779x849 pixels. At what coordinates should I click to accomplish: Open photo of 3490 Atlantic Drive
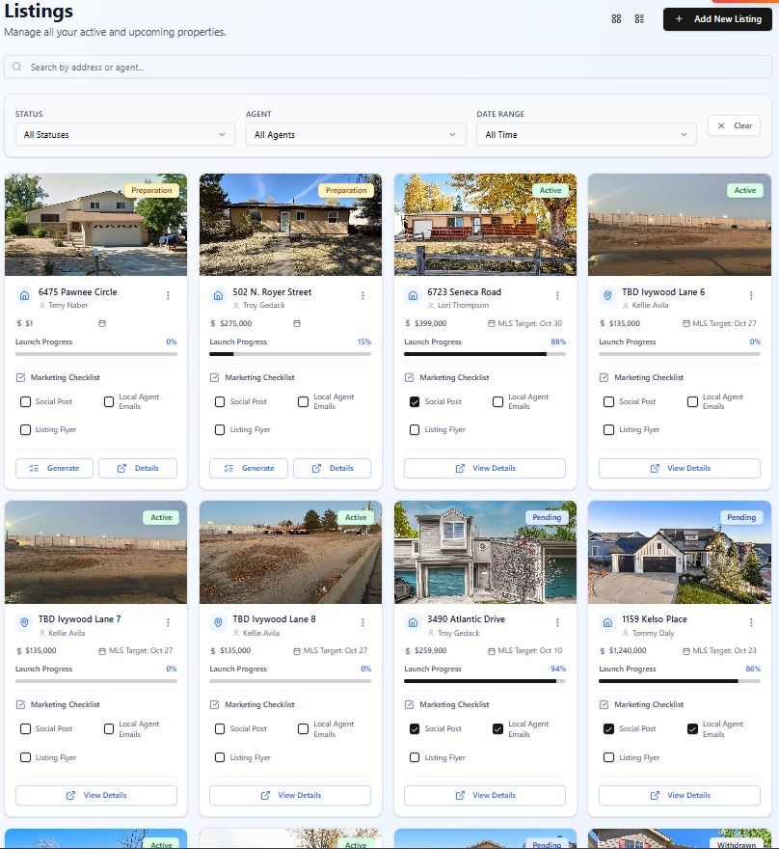(x=485, y=552)
